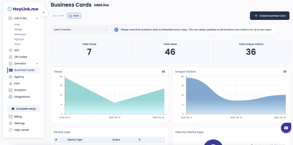Open Help center
Image resolution: width=293 pixels, height=145 pixels.
[22, 130]
